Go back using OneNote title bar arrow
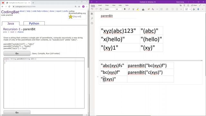Screen dimensions: 206x116 92,2
